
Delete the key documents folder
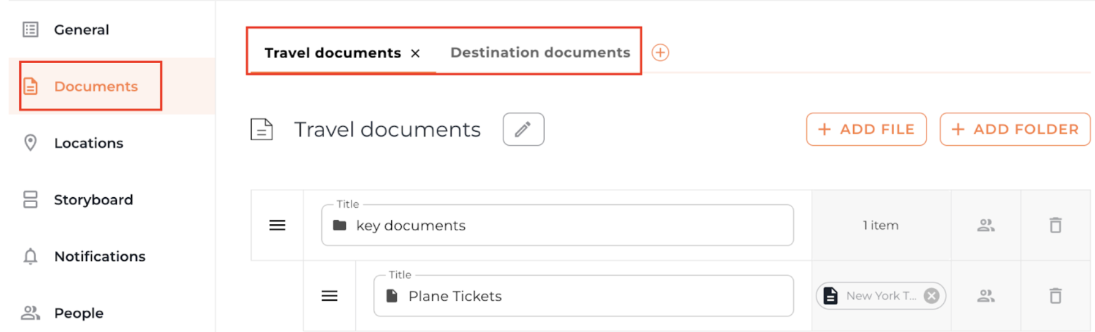coord(1055,225)
